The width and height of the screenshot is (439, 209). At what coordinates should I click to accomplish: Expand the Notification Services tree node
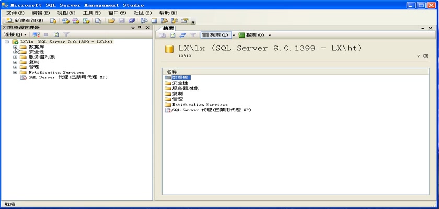15,72
